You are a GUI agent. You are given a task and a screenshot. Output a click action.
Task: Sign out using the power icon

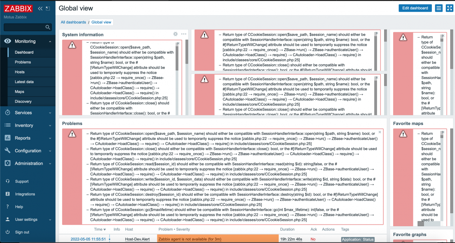tap(7, 232)
